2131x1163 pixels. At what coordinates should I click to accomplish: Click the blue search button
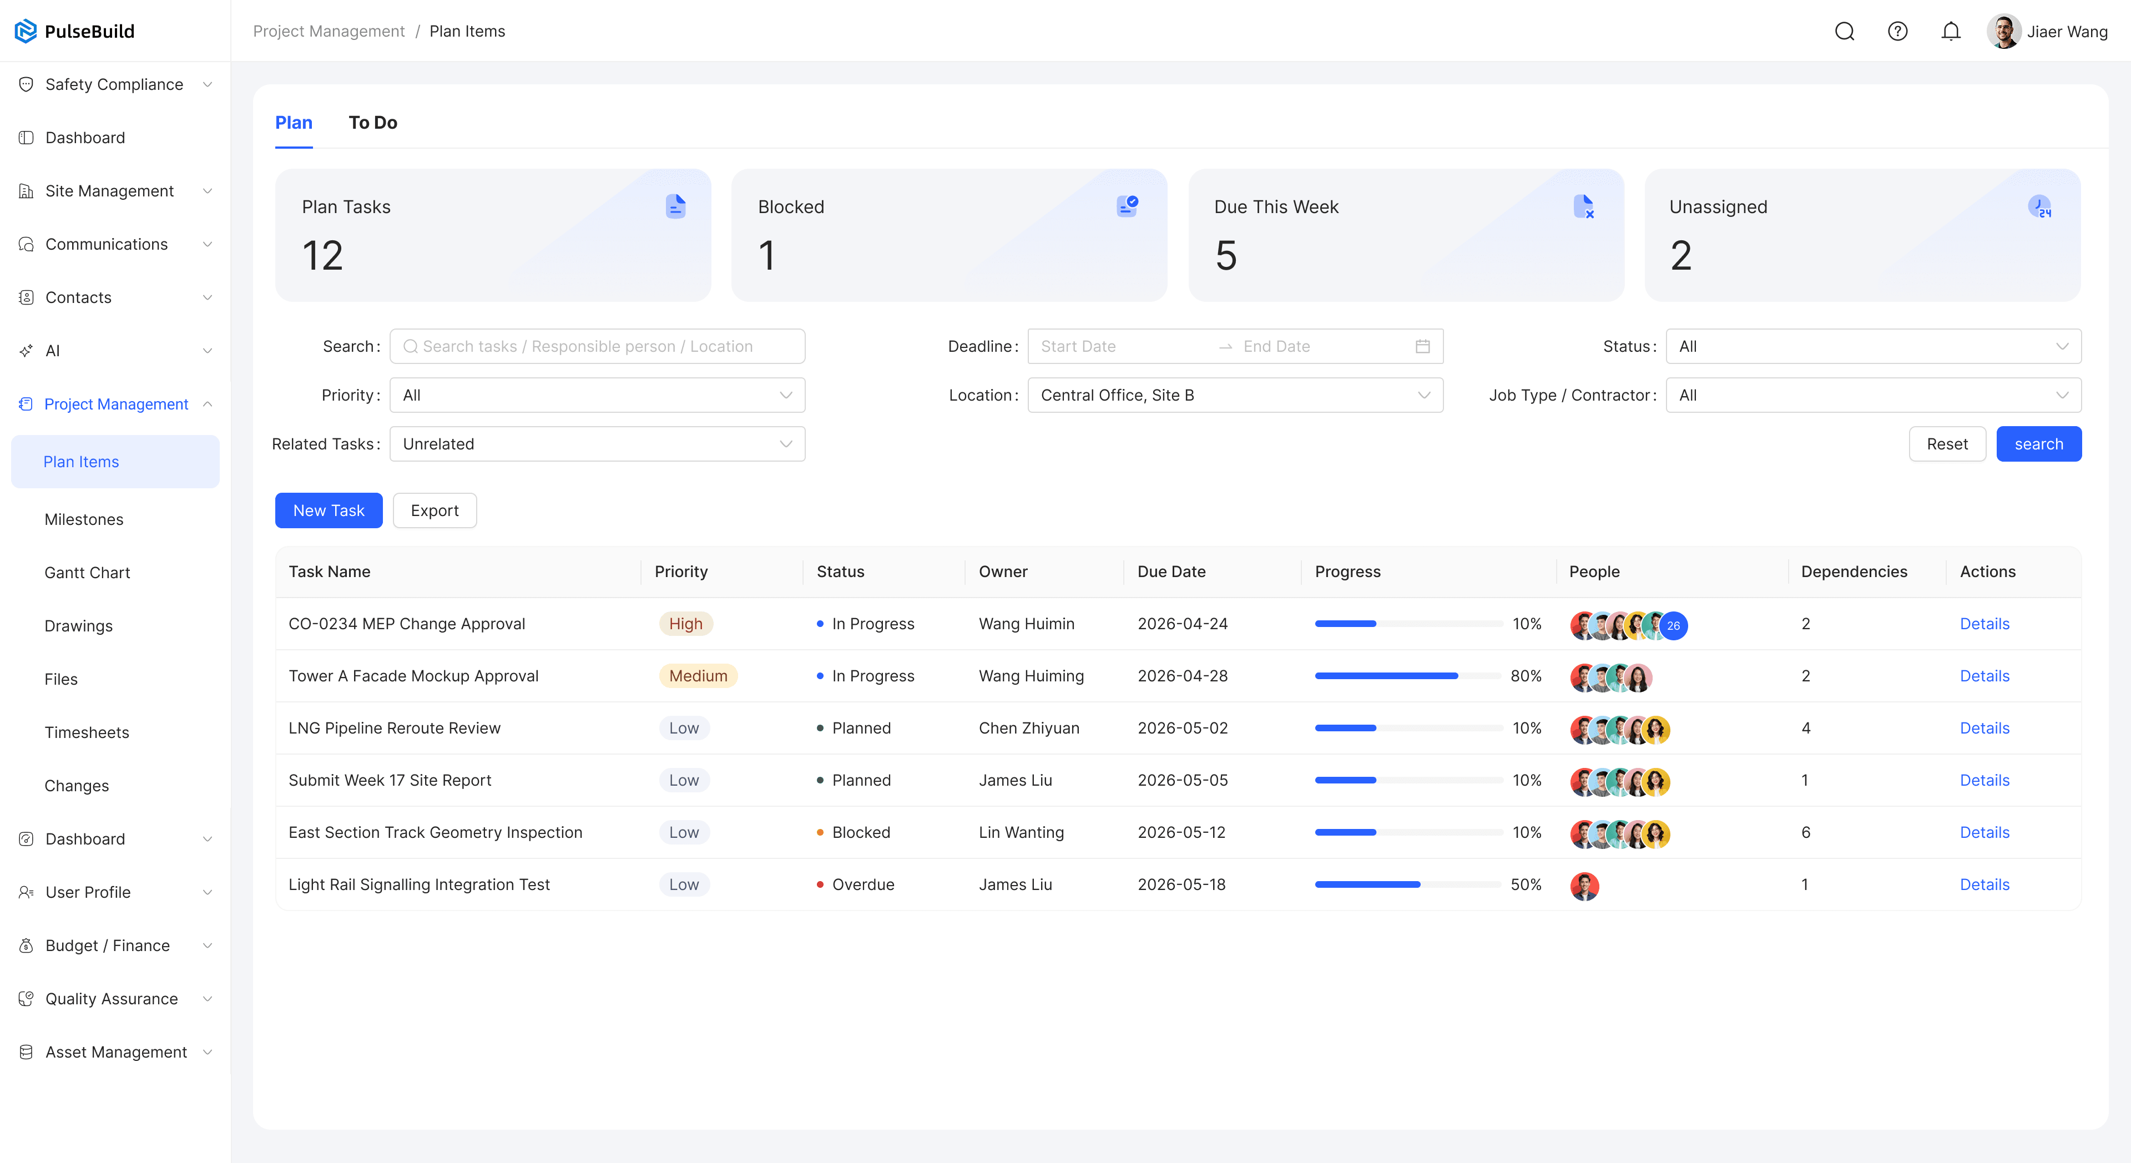2038,444
